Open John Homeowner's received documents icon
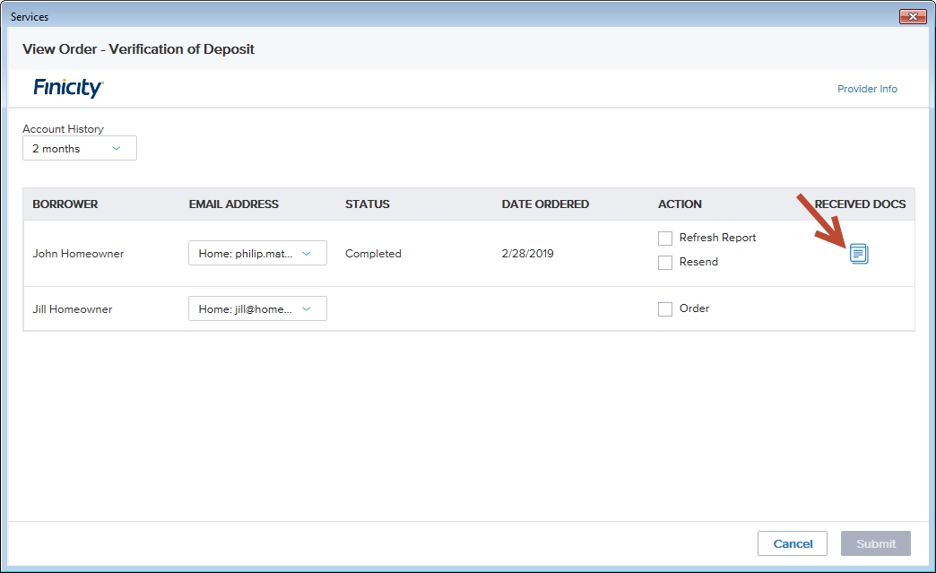 (859, 254)
